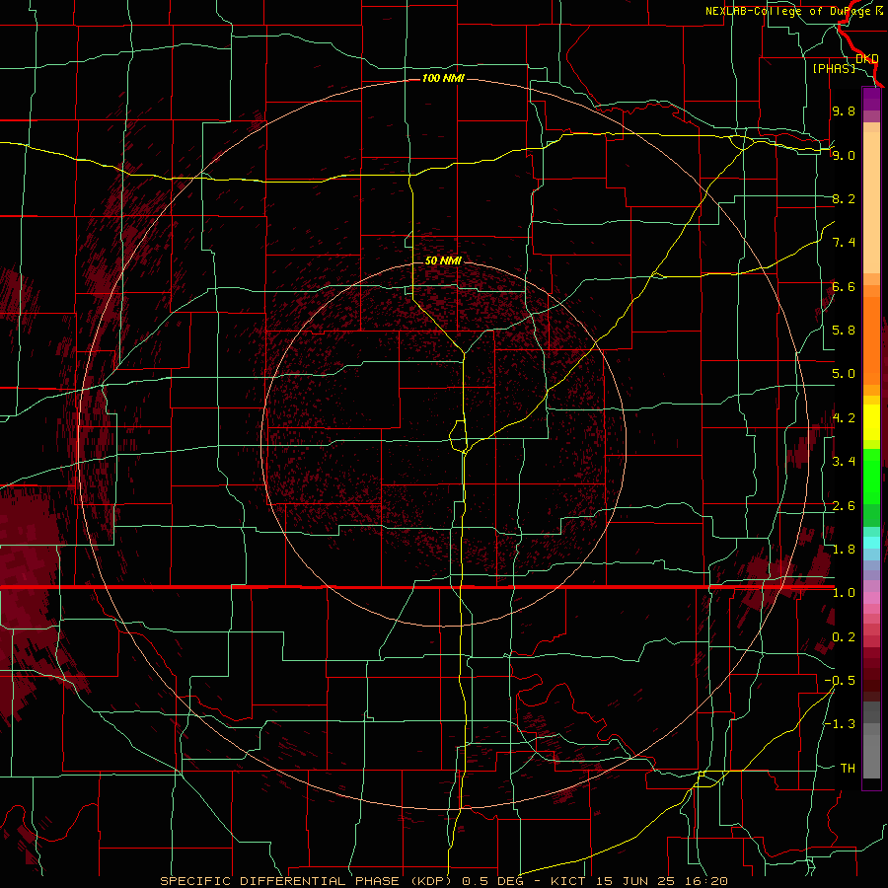
Task: Click the bright green segment of the color bar
Action: [871, 476]
